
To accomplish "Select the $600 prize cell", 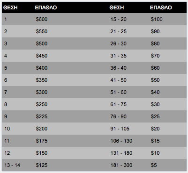I will (x=42, y=19).
